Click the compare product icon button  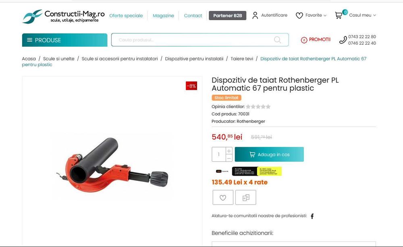246,197
